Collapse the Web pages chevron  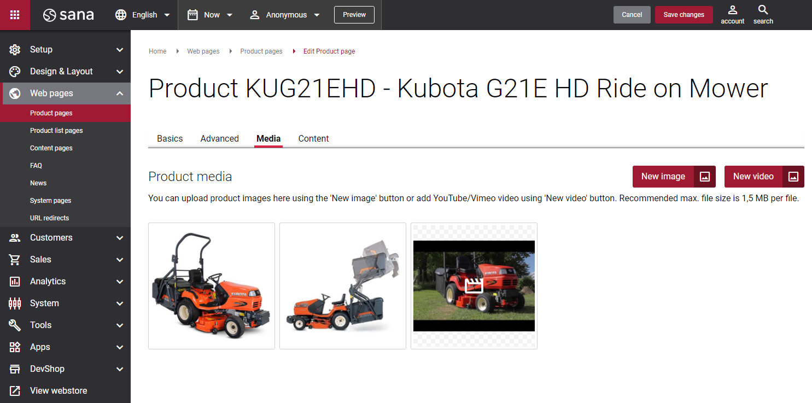coord(120,94)
